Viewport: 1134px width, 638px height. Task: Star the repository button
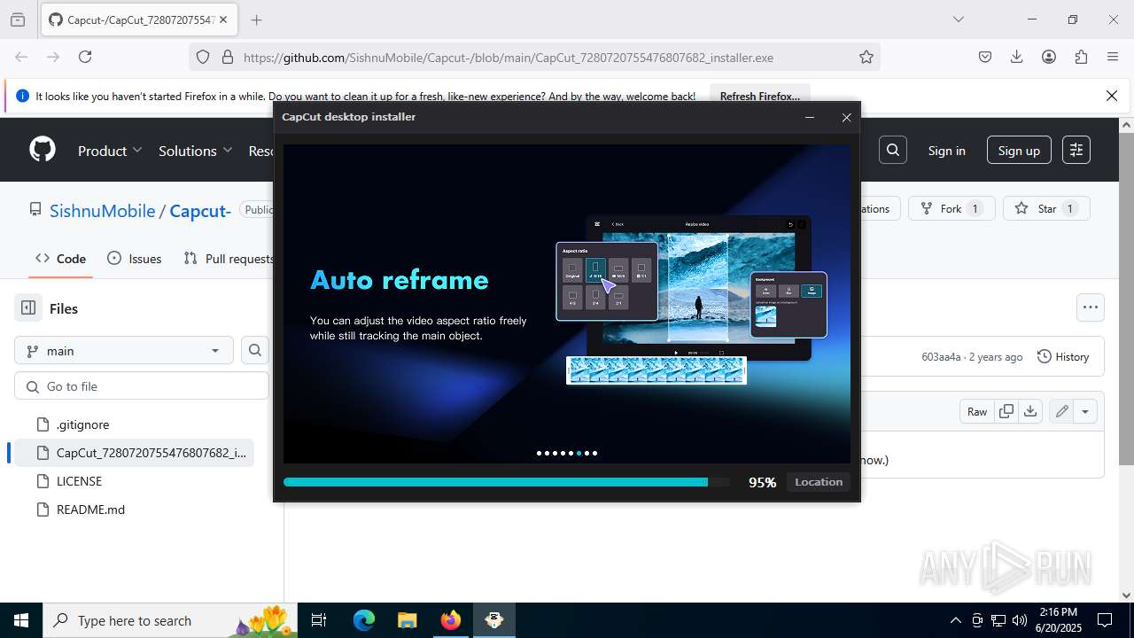1046,208
